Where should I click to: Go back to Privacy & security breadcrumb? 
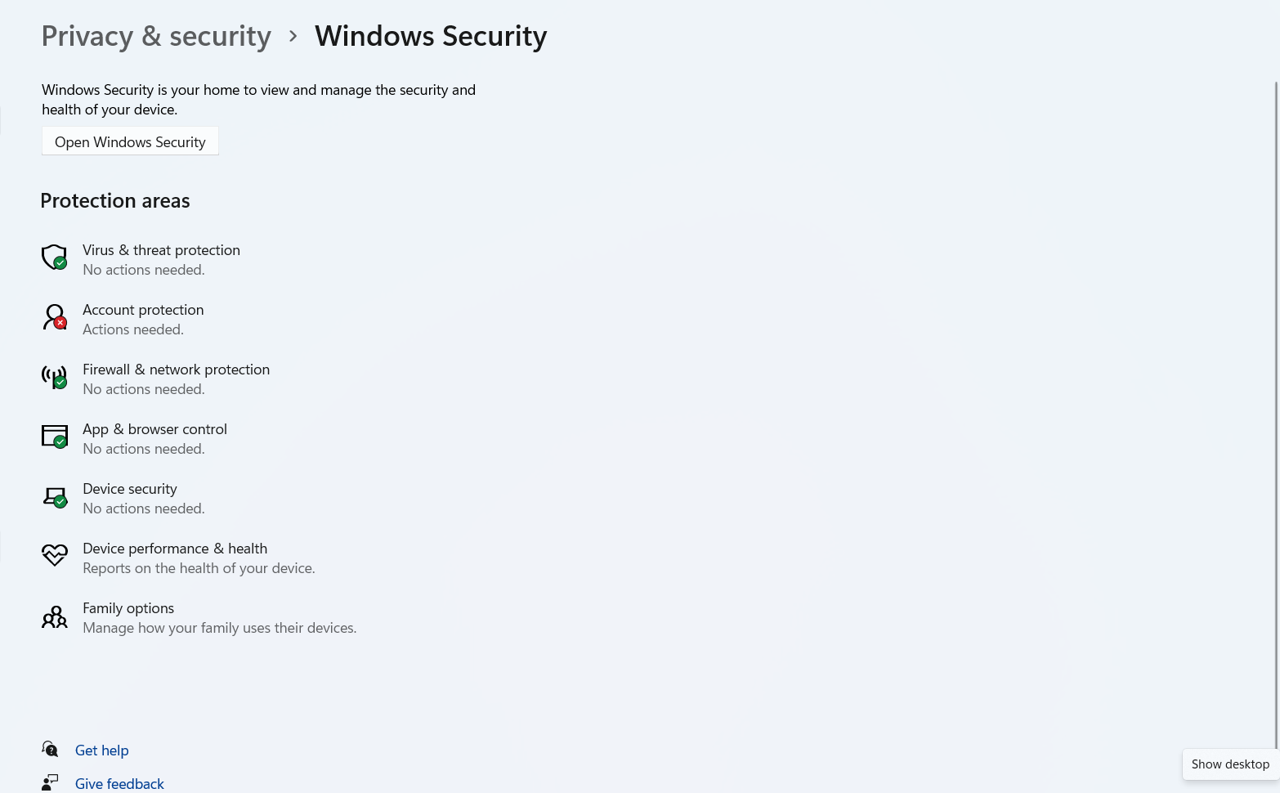[x=156, y=36]
